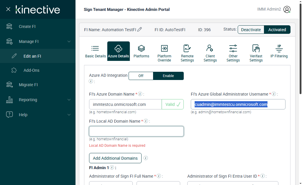Show info for Entra User ID
This screenshot has height=185, width=302.
(262, 176)
